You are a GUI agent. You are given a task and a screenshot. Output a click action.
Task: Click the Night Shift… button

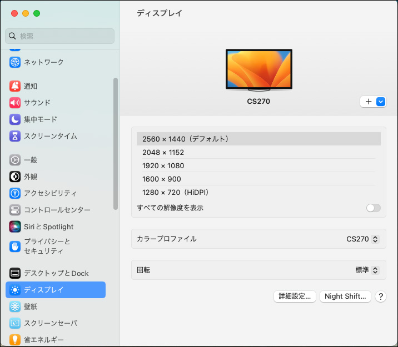[x=345, y=296]
